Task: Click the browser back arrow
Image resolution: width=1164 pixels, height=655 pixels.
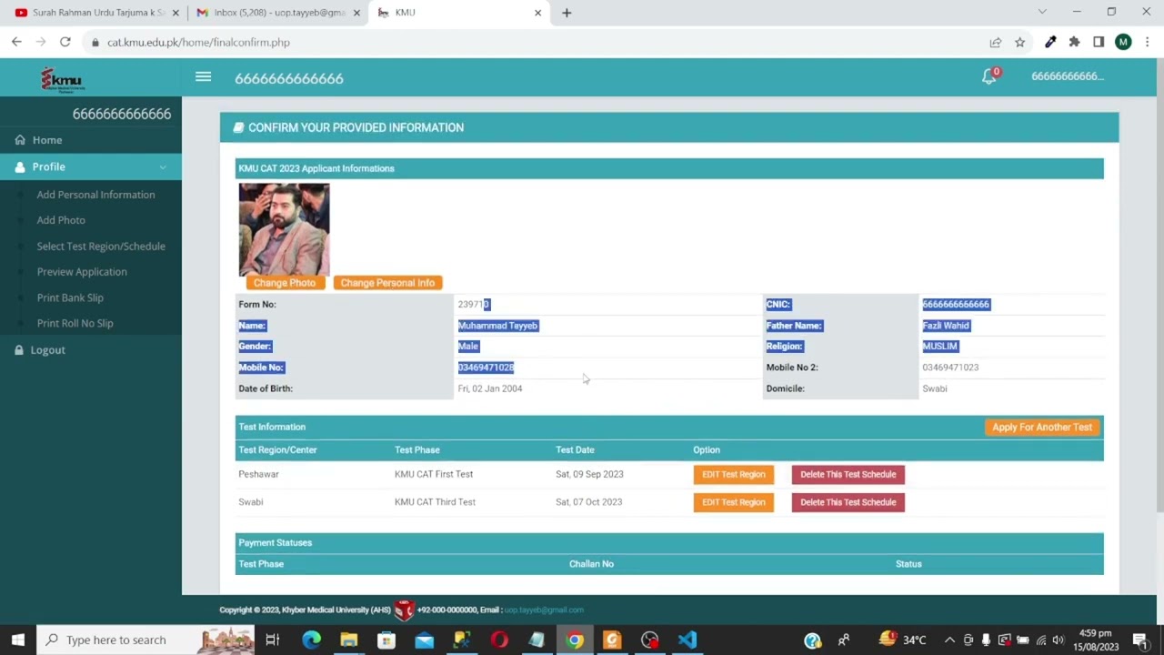Action: click(x=16, y=42)
